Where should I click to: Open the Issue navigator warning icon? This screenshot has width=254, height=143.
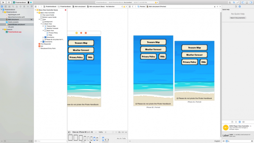(17, 7)
